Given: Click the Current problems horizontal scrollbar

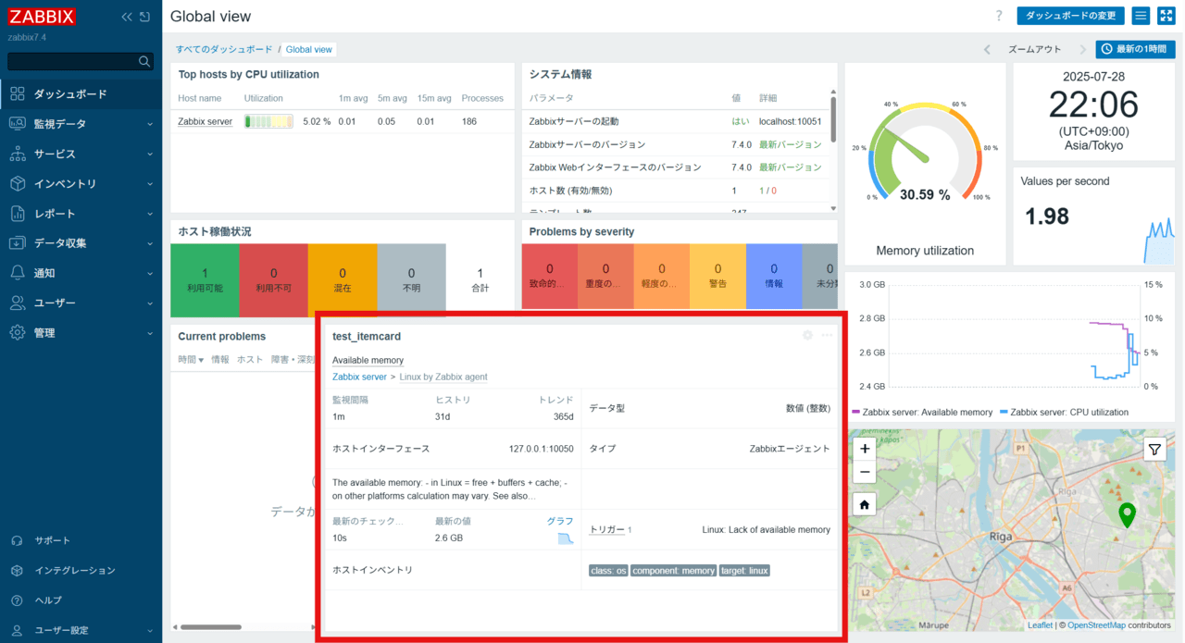Looking at the screenshot, I should [x=210, y=627].
